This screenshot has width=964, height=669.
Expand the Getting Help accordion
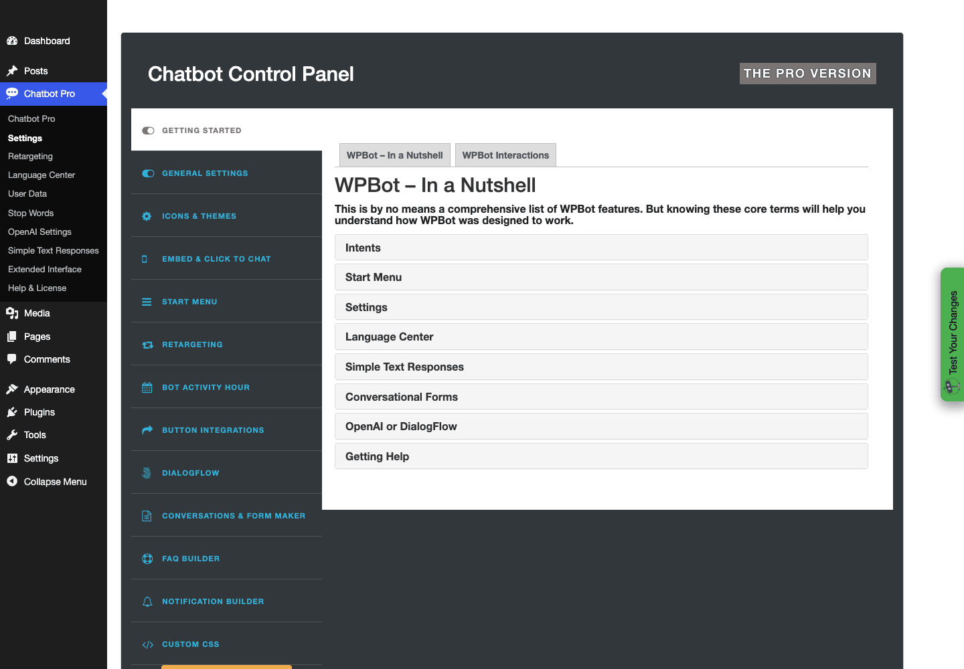tap(601, 456)
